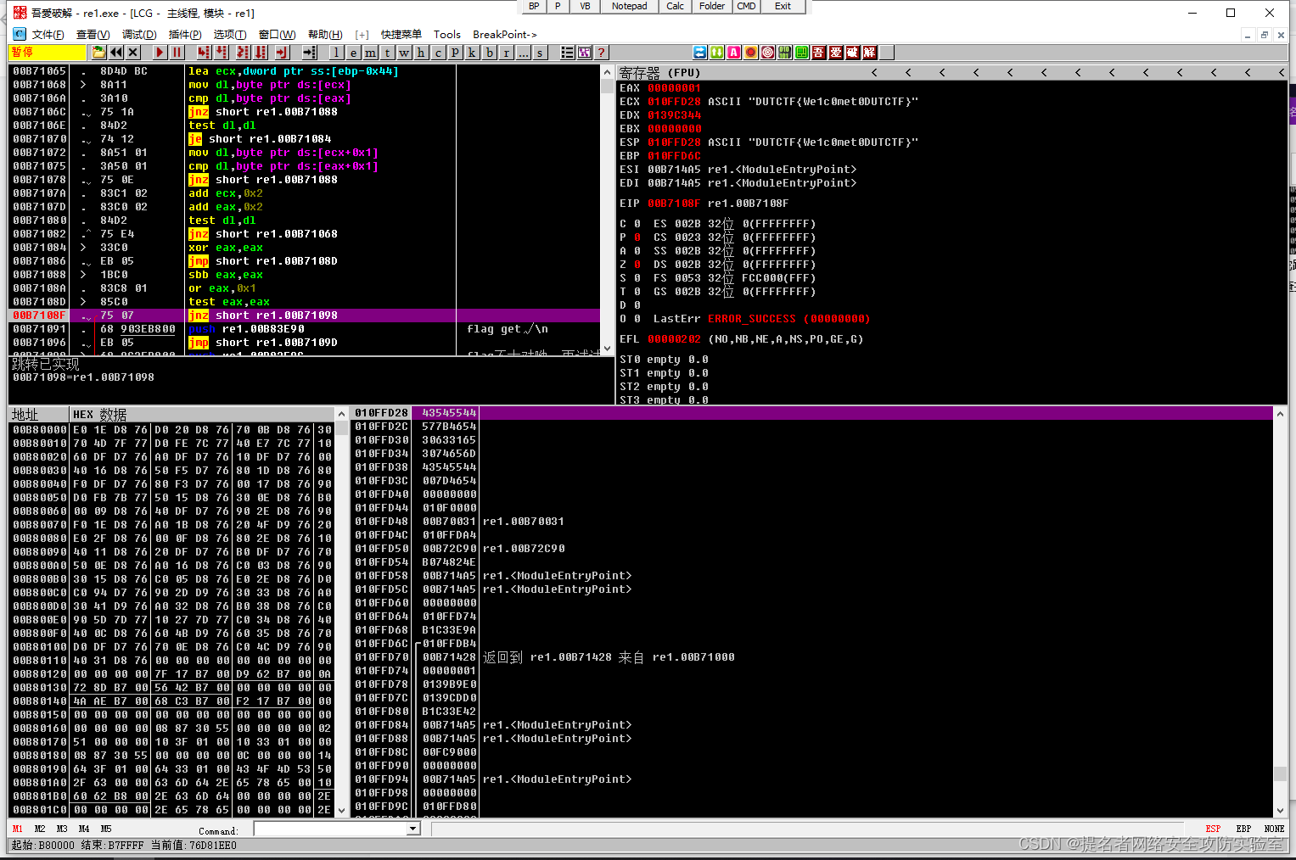Click the green window layout plugin icon

[802, 53]
